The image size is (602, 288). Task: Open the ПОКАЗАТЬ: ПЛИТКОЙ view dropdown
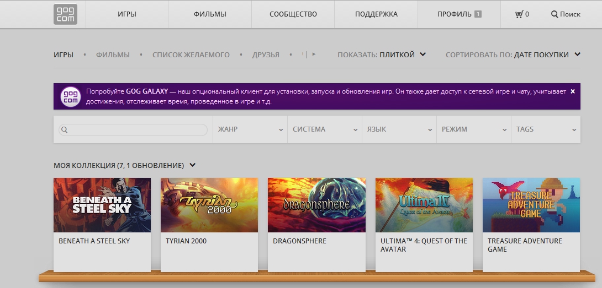pos(382,55)
